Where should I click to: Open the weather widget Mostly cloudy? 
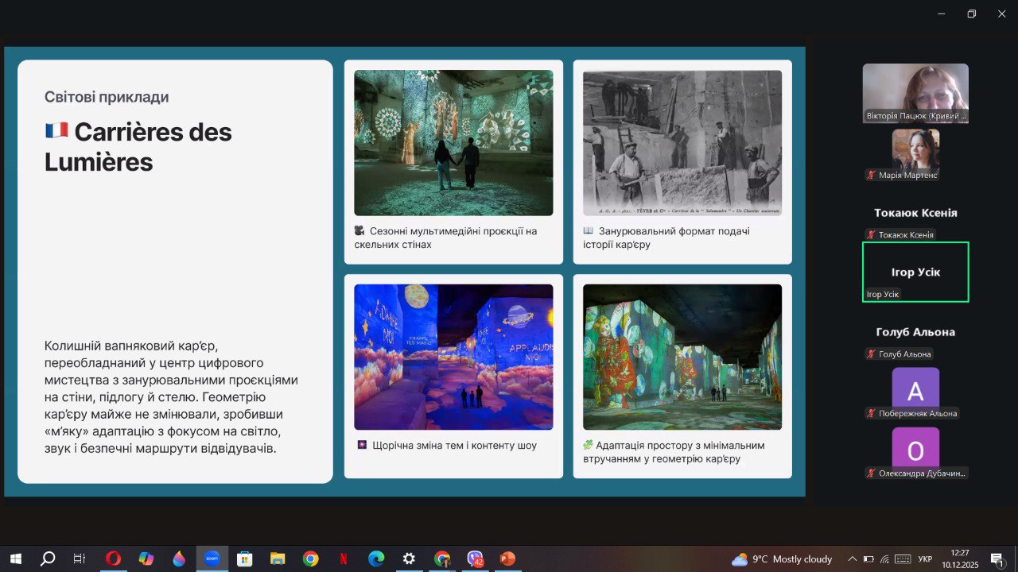(782, 558)
